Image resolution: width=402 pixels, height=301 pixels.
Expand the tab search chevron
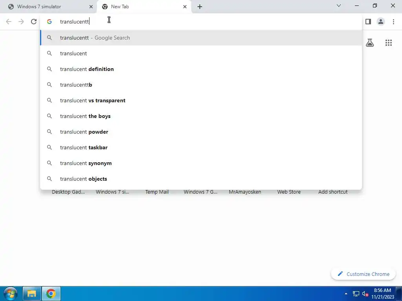pyautogui.click(x=339, y=5)
